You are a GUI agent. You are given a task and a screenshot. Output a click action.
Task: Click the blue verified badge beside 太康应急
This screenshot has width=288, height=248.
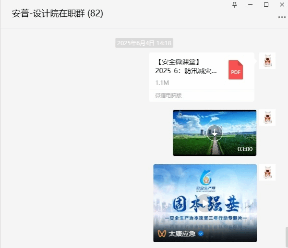point(201,234)
